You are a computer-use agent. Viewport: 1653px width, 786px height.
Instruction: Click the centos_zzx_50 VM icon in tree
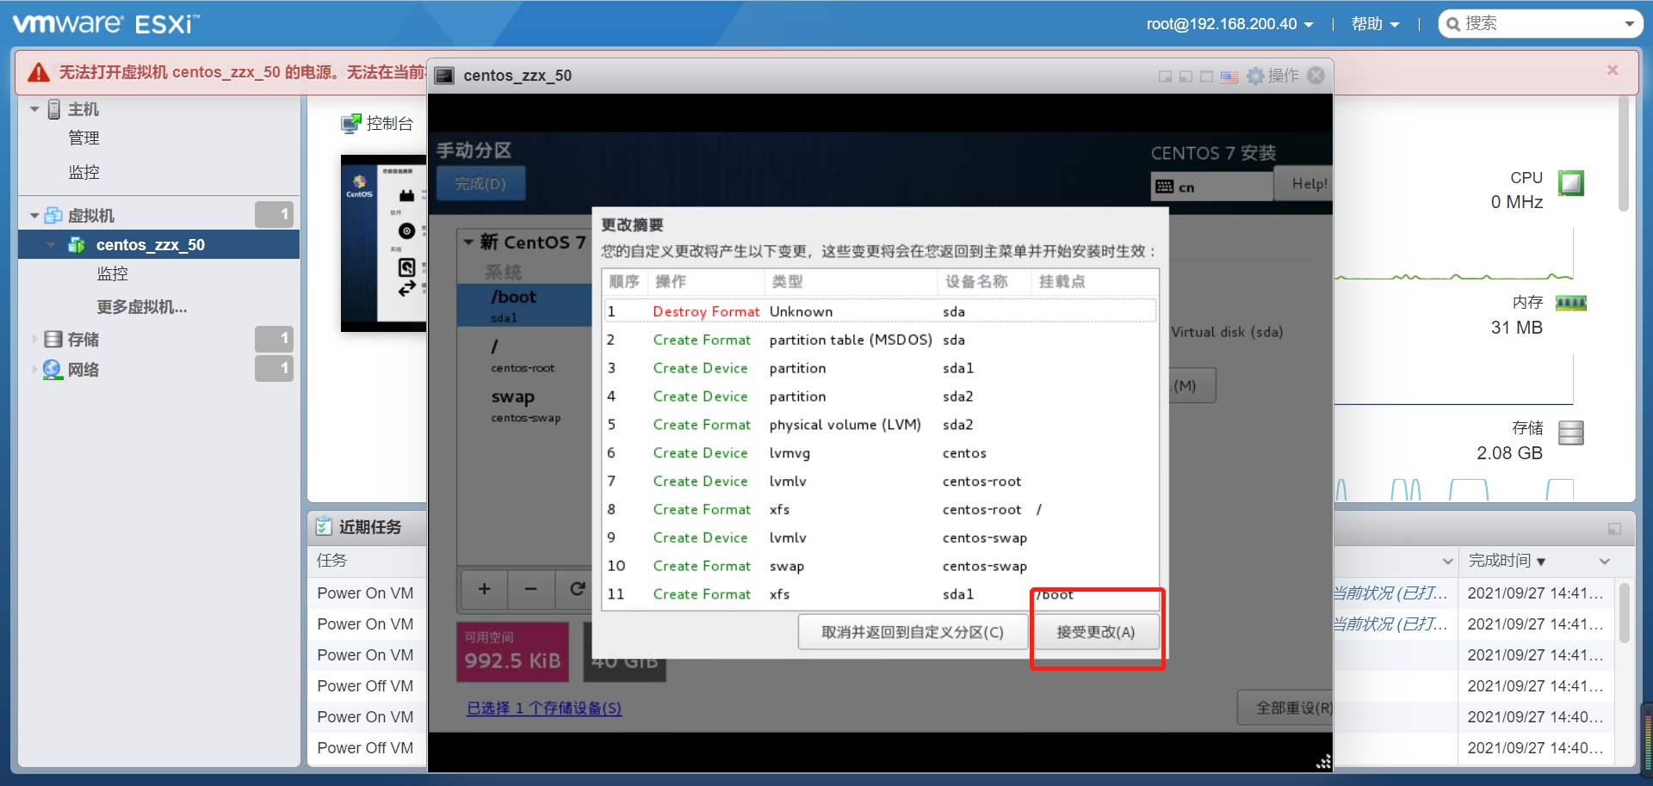(77, 245)
